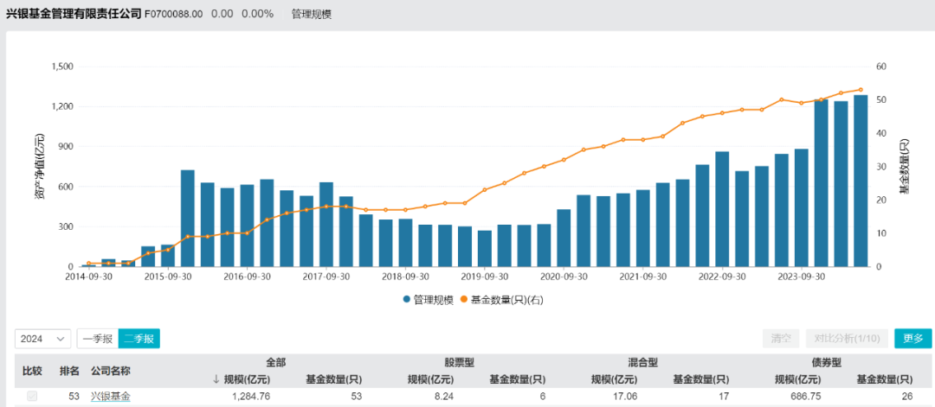Check the 比较 checkbox for 兴银基金

point(32,397)
